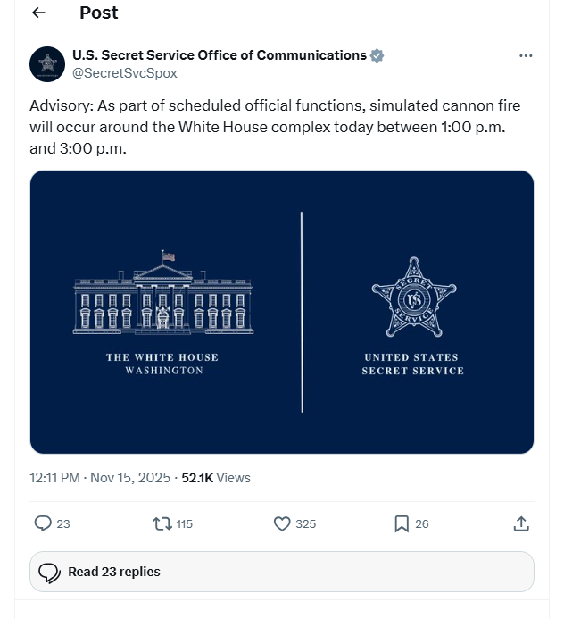The width and height of the screenshot is (564, 619).
Task: Open the three-dot more options menu
Action: 526,55
